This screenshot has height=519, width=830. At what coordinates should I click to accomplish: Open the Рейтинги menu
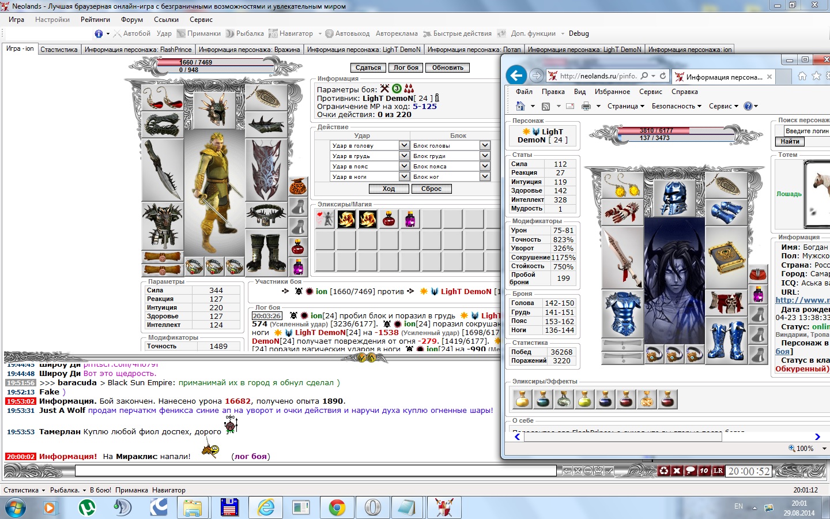coord(95,20)
